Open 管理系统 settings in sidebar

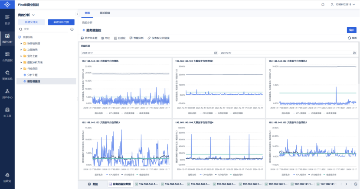coord(7,75)
